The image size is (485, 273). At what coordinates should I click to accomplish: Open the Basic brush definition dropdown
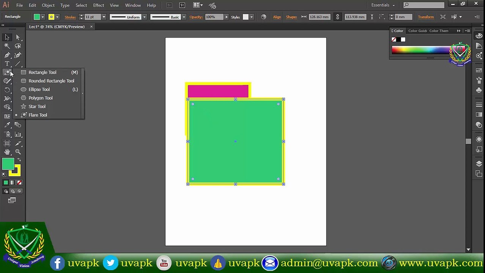click(184, 17)
